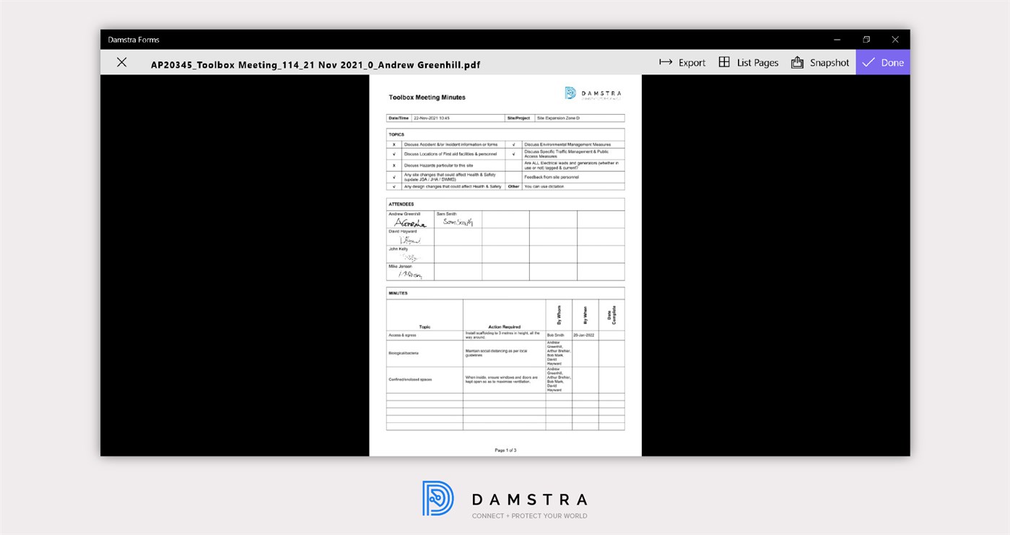1010x535 pixels.
Task: Take a Snapshot of the current page
Action: coord(819,62)
